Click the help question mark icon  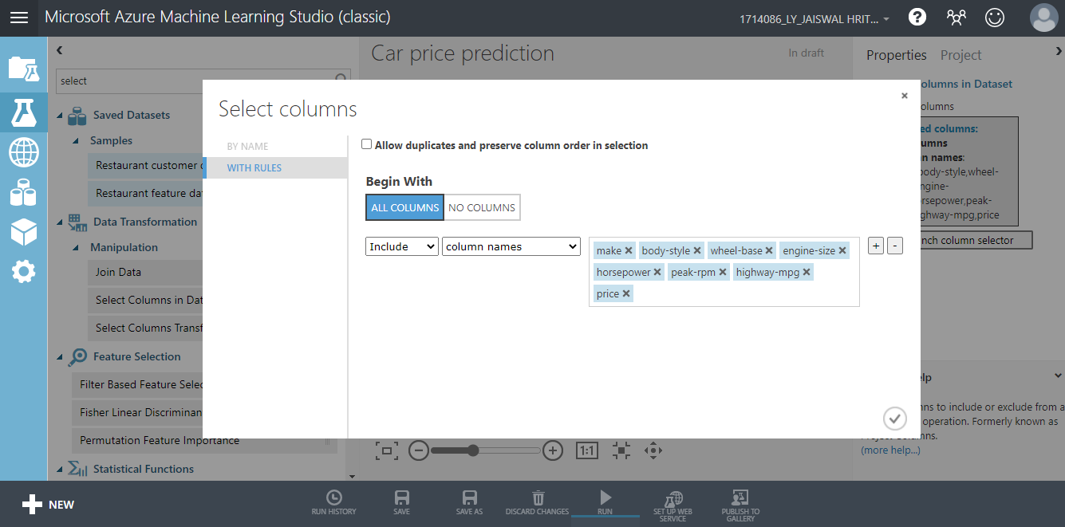tap(917, 18)
